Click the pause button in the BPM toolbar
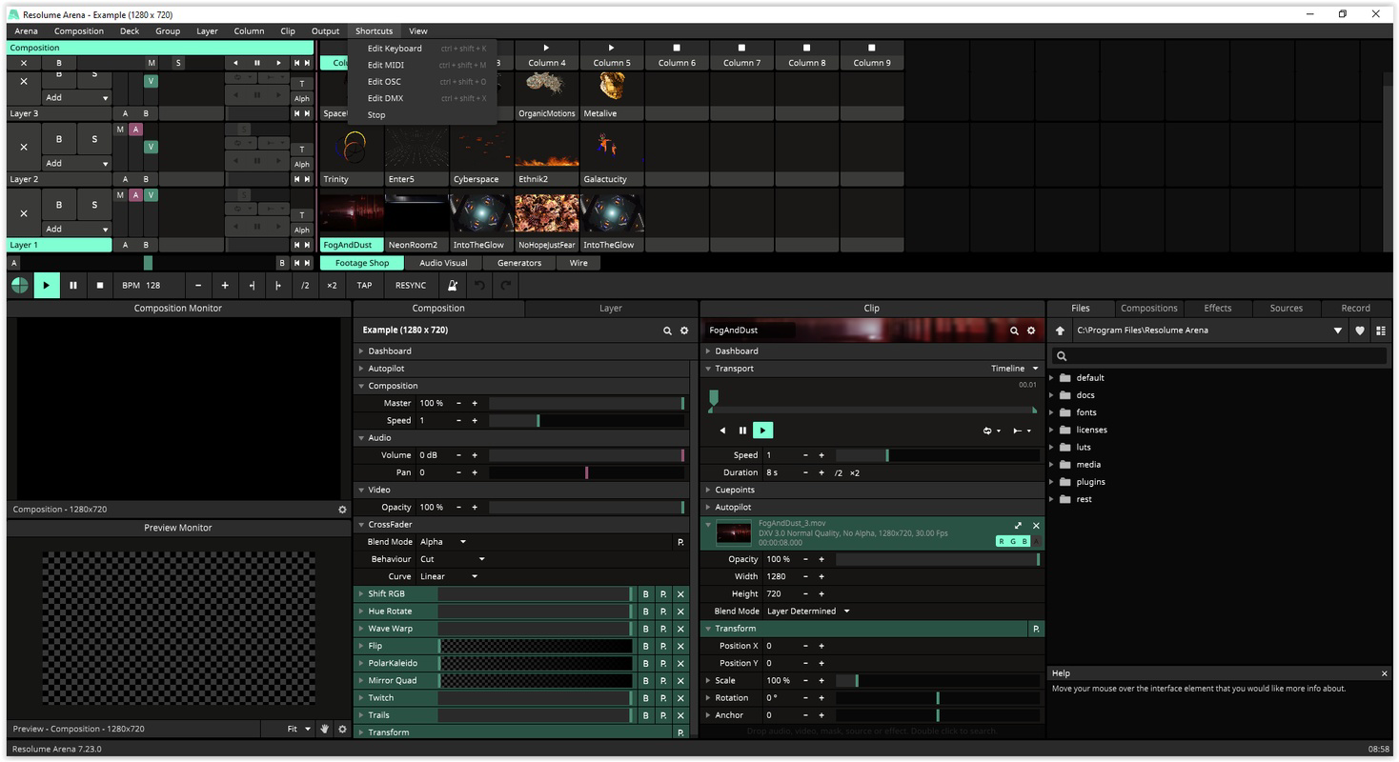This screenshot has height=762, width=1399. 72,285
